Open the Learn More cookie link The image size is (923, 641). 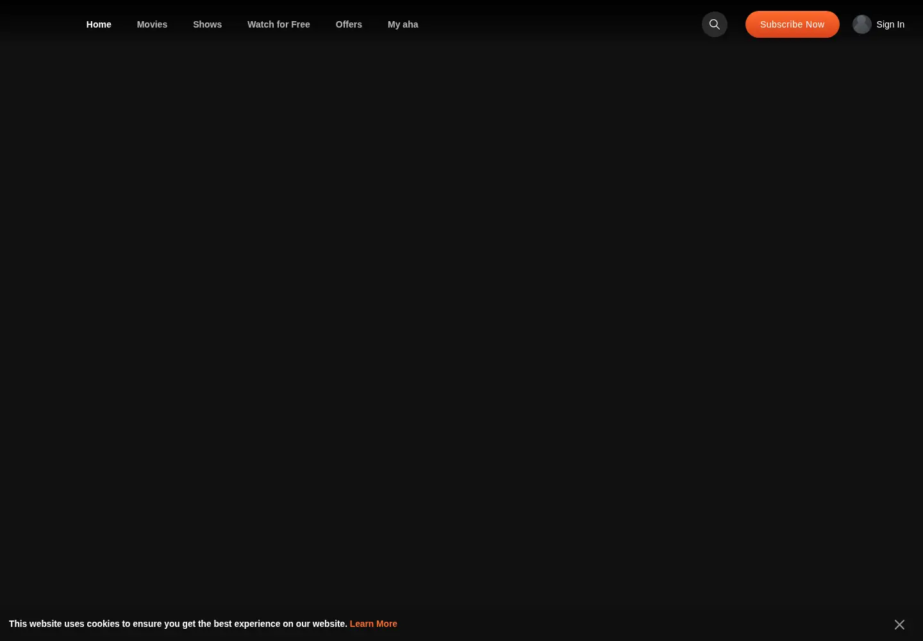[373, 624]
